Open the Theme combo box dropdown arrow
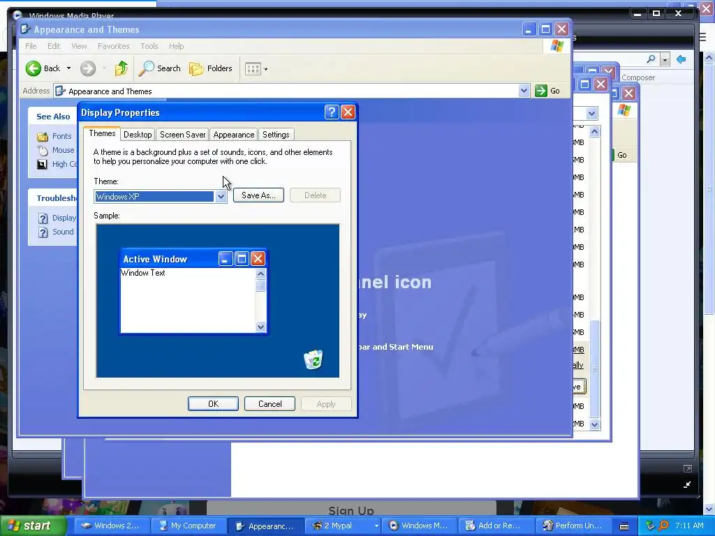Viewport: 715px width, 536px height. point(221,196)
